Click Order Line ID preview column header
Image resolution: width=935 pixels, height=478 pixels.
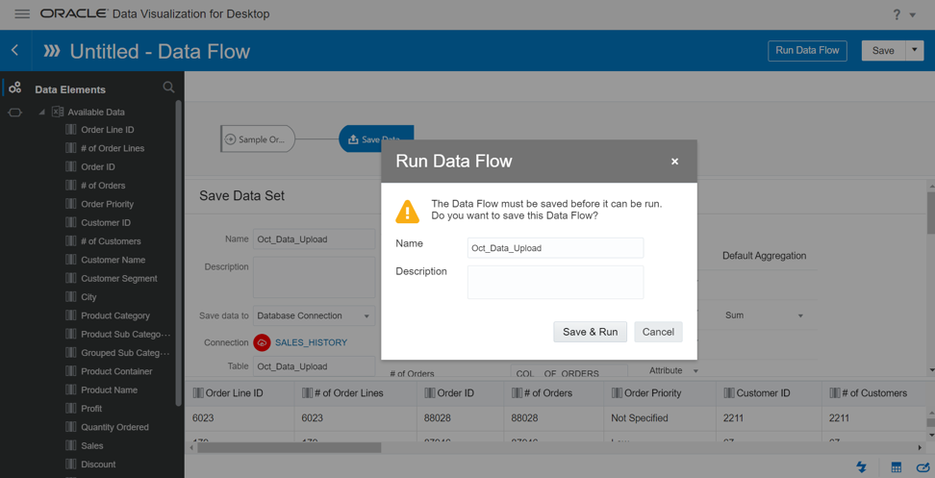tap(240, 392)
